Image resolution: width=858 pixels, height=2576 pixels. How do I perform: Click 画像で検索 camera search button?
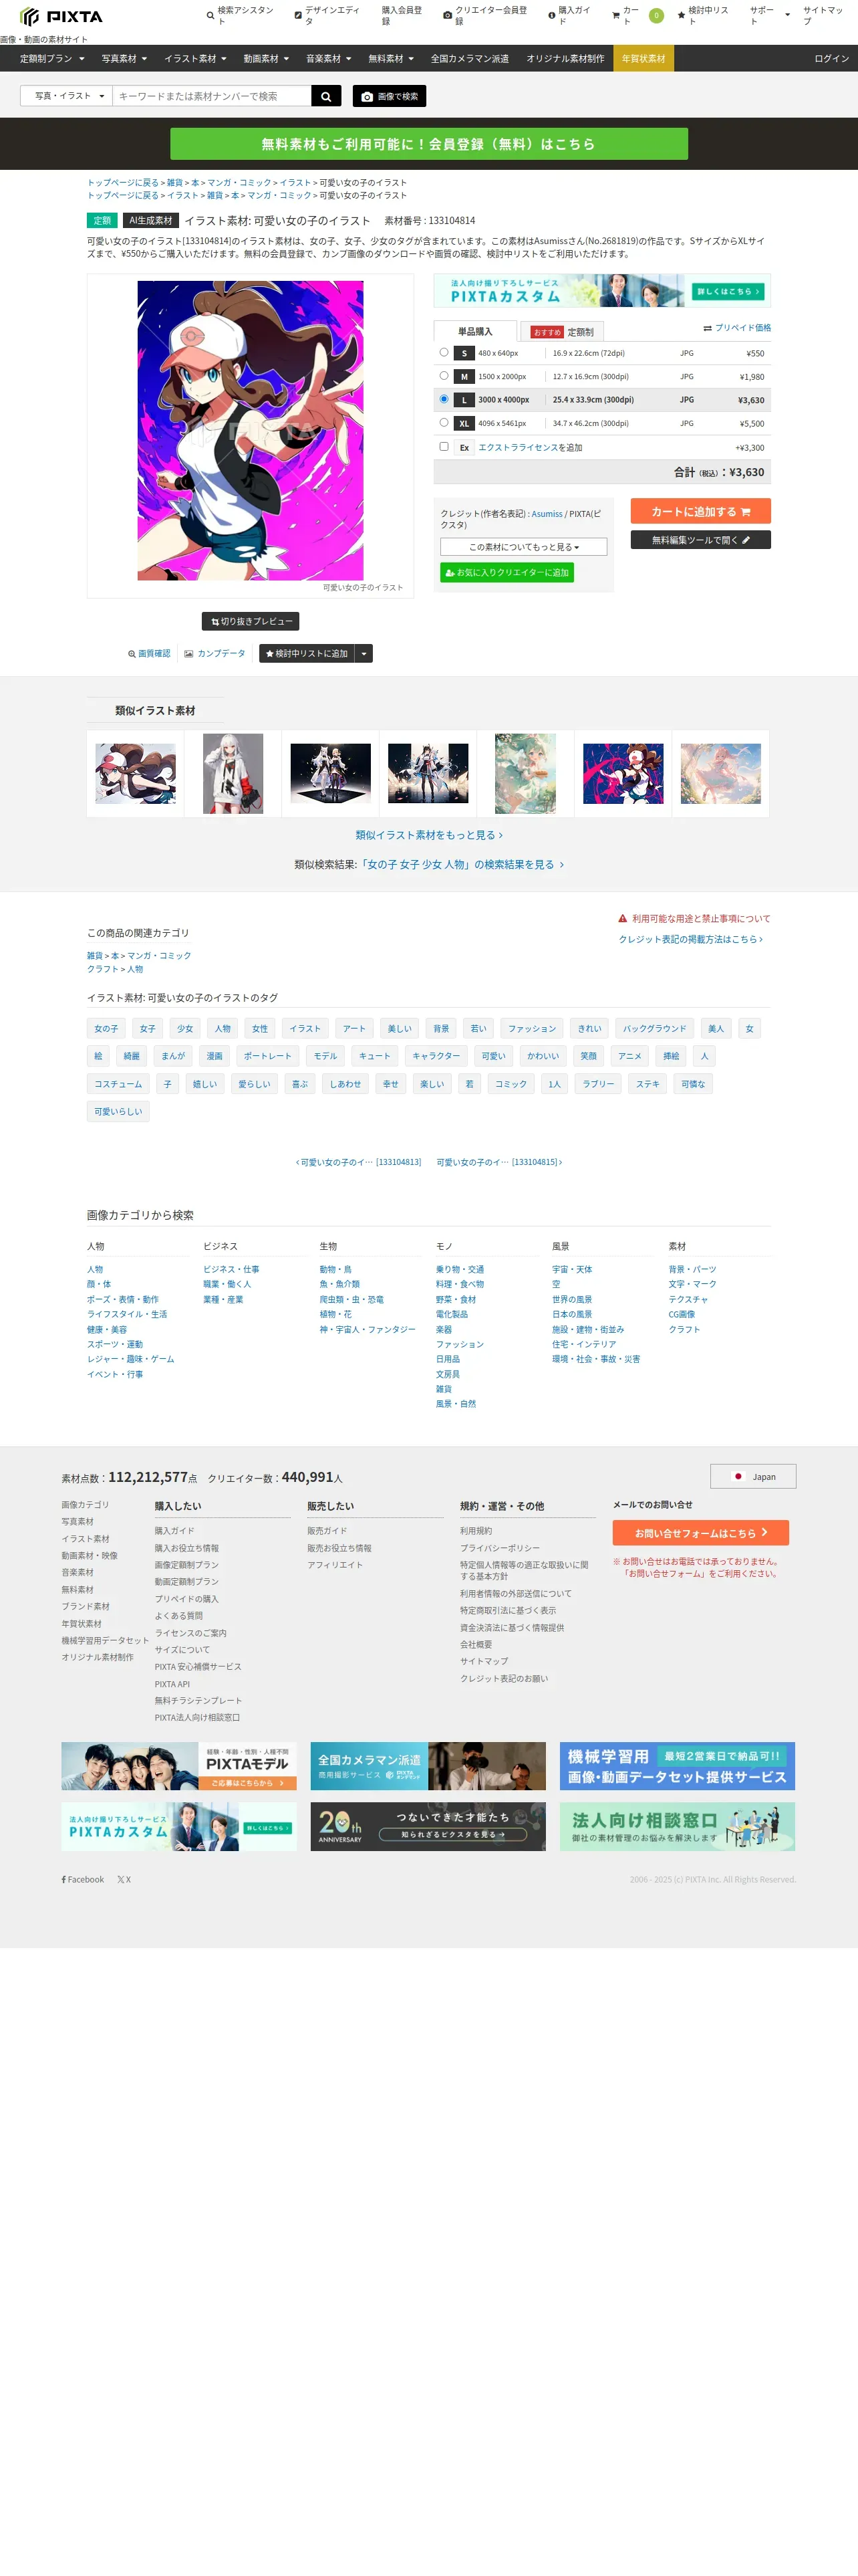tap(388, 96)
